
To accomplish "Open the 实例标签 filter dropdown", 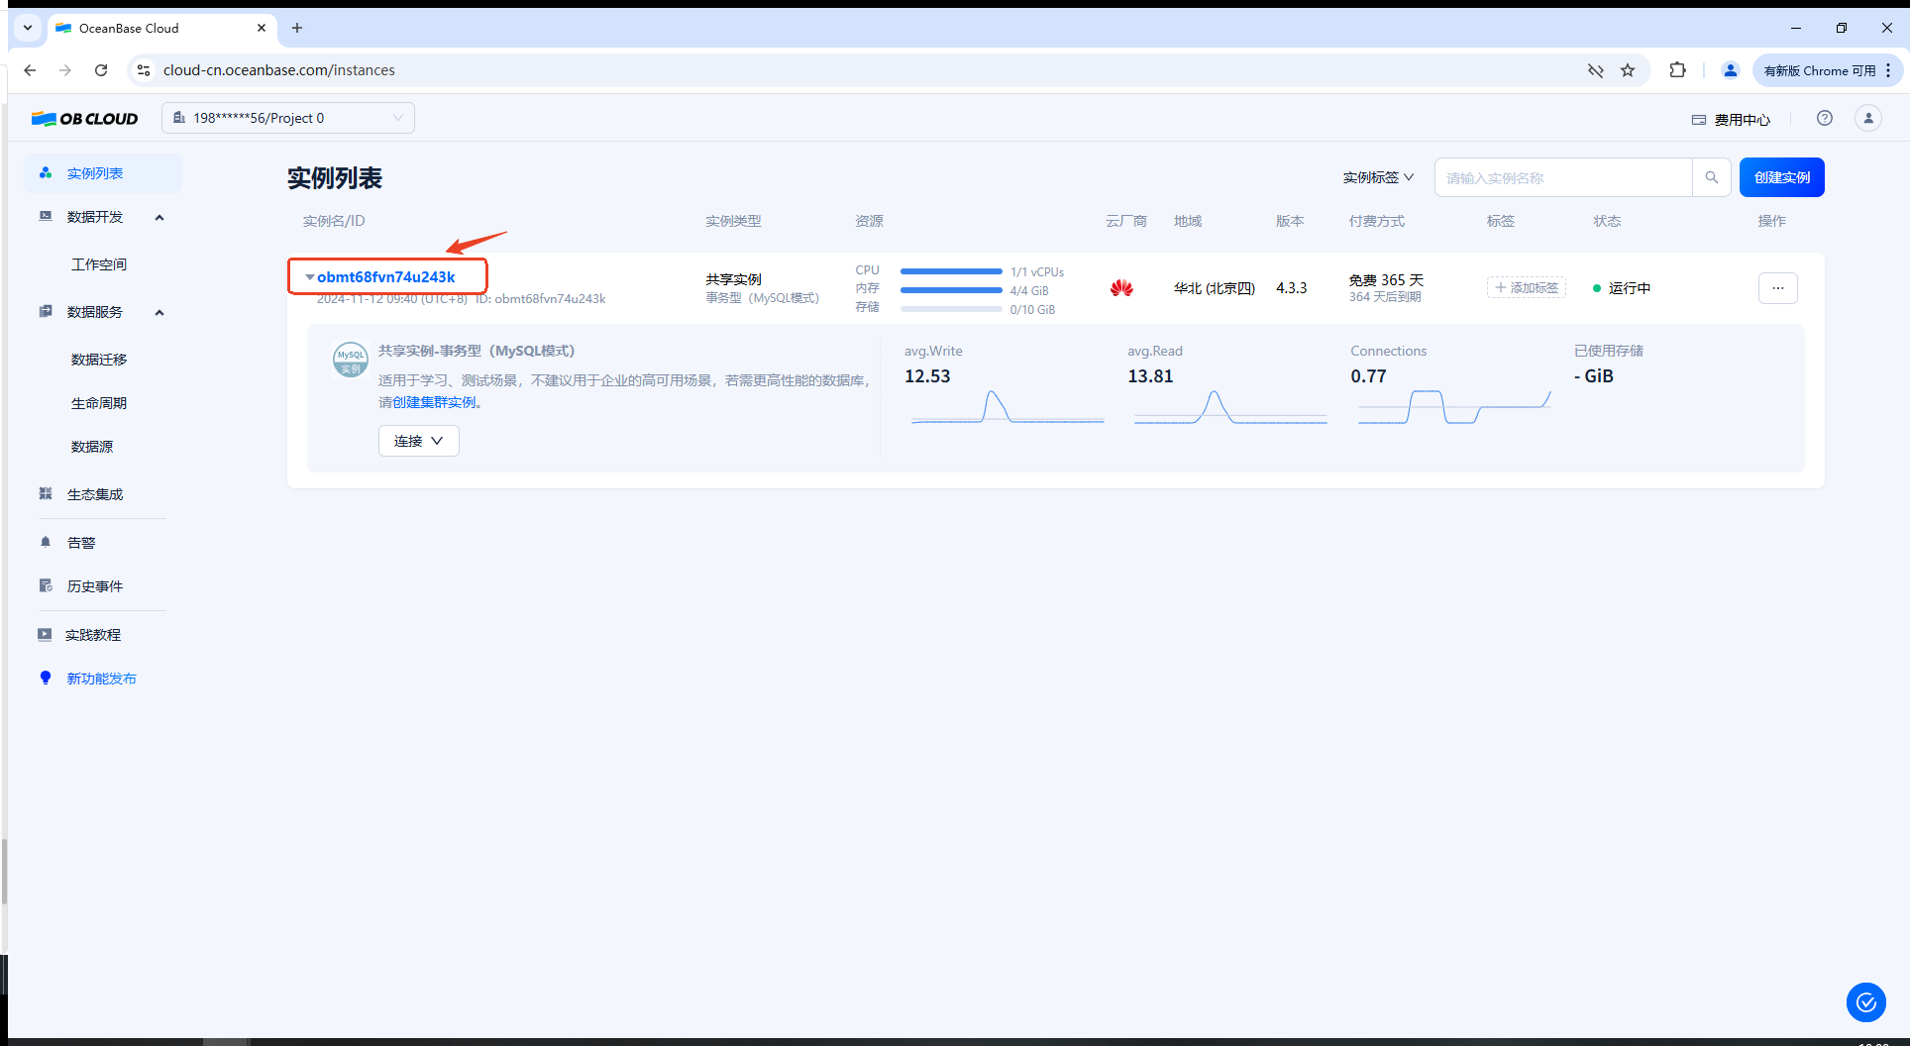I will [1378, 177].
